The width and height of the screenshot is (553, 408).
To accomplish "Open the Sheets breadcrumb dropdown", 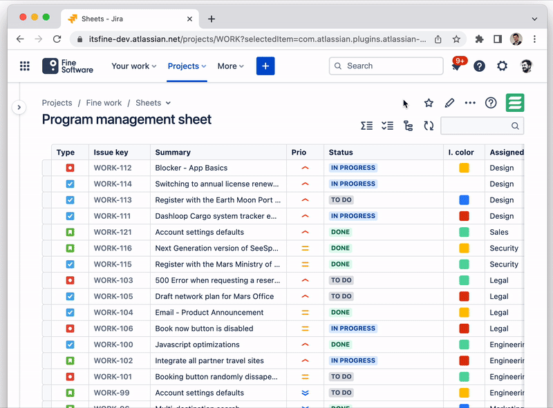I will pos(153,103).
